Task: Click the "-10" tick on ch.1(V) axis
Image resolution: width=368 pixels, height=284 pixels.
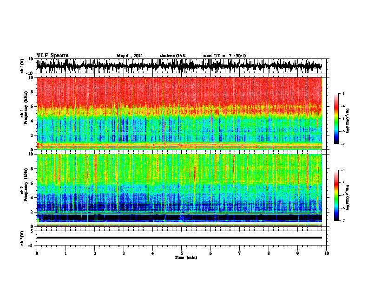Action: 30,73
